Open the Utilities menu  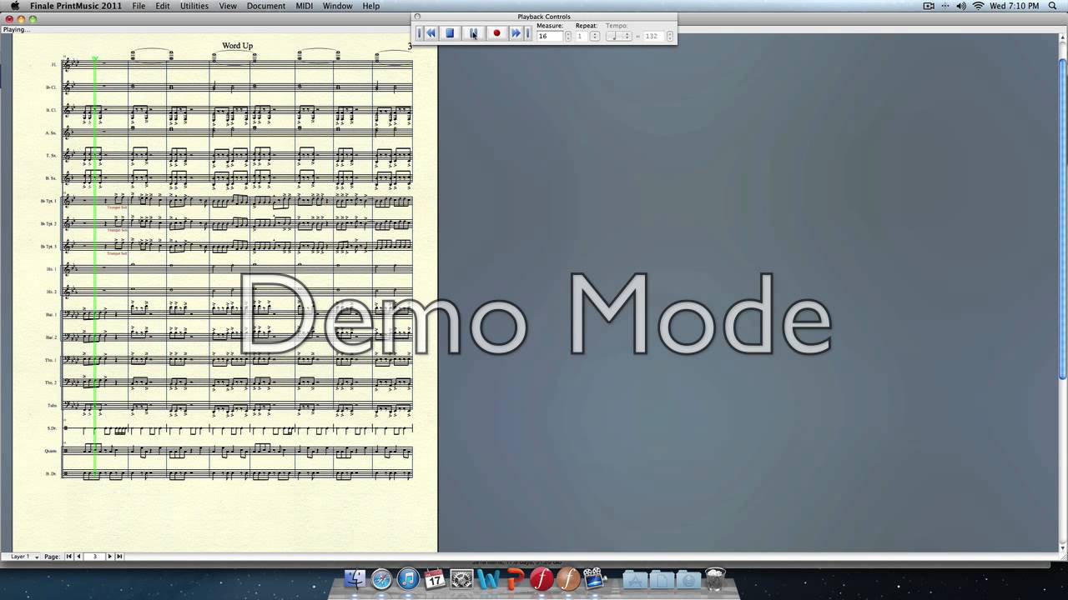194,6
